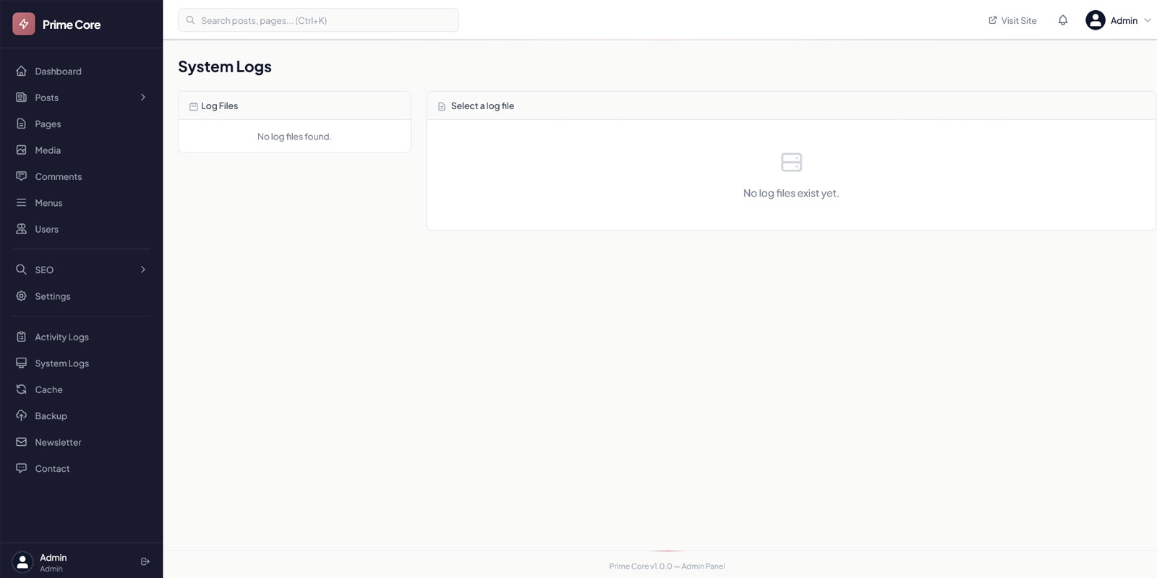Click the Prime Core lightning logo
The height and width of the screenshot is (578, 1157).
(24, 24)
